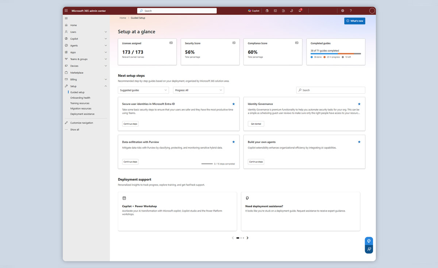Click the icon on Compliance Score card
This screenshot has height=268, width=438.
pos(297,43)
